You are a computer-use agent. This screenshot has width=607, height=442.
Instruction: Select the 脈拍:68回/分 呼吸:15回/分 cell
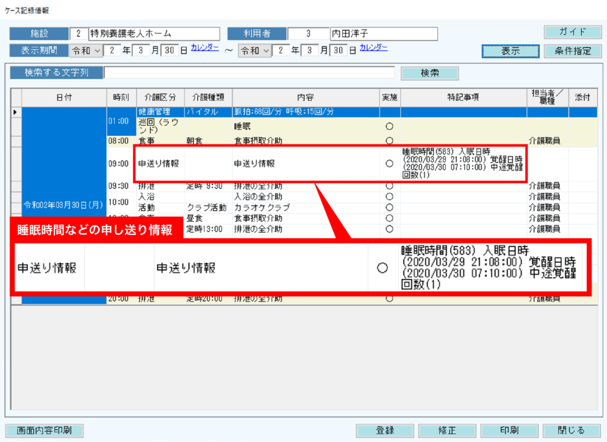click(x=306, y=112)
